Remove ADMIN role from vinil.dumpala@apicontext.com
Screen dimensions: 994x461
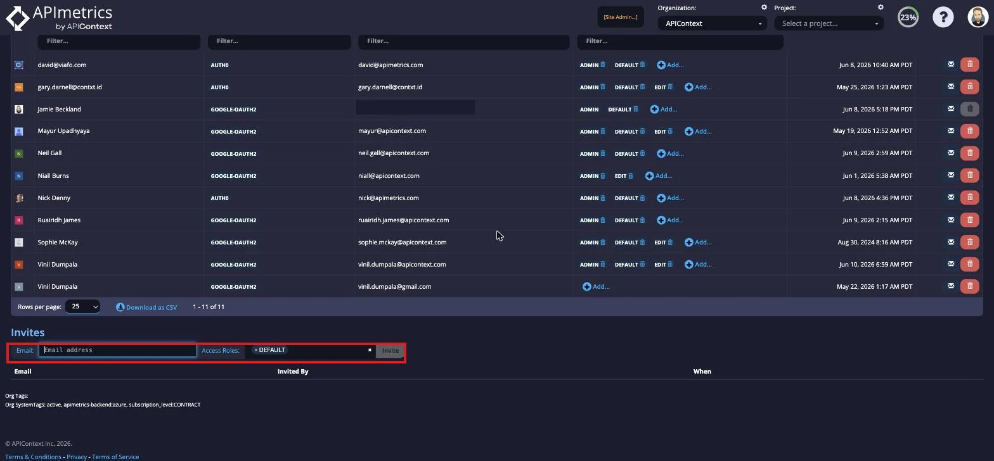pyautogui.click(x=603, y=264)
